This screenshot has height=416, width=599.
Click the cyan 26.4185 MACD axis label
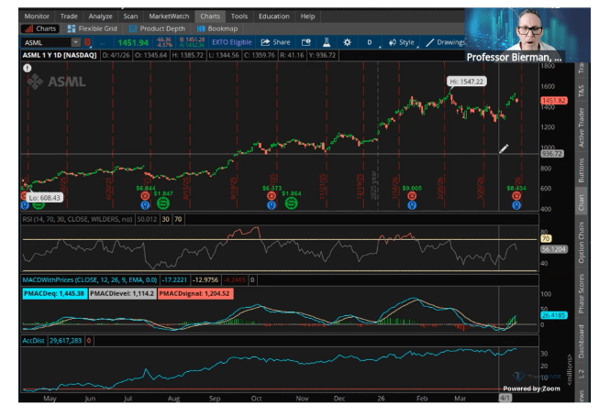tap(553, 315)
